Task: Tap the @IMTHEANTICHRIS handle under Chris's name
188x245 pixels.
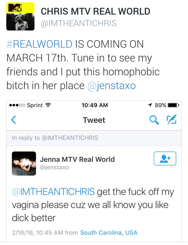Action: pyautogui.click(x=79, y=23)
